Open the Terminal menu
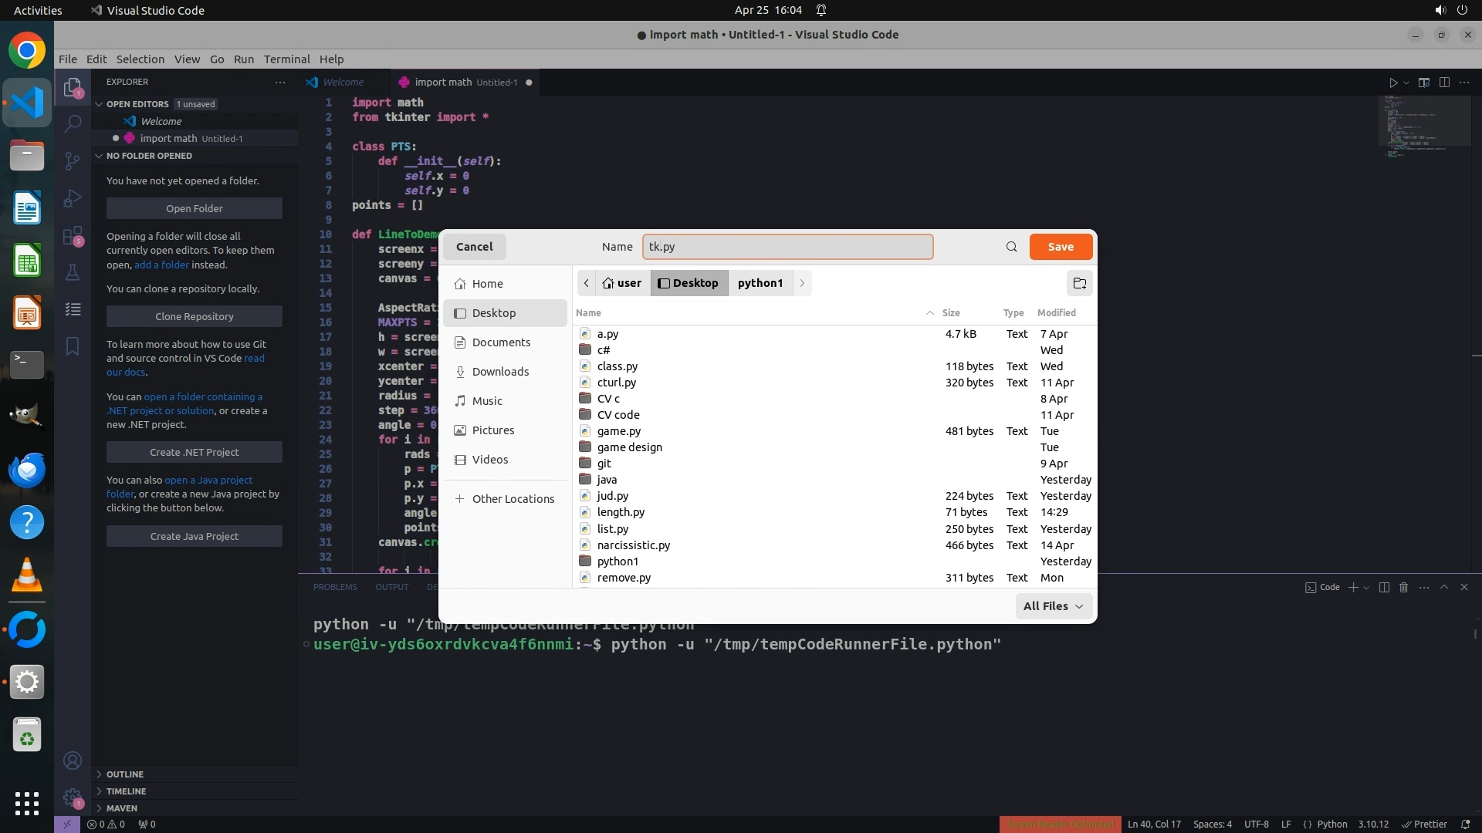Image resolution: width=1482 pixels, height=833 pixels. click(x=286, y=59)
